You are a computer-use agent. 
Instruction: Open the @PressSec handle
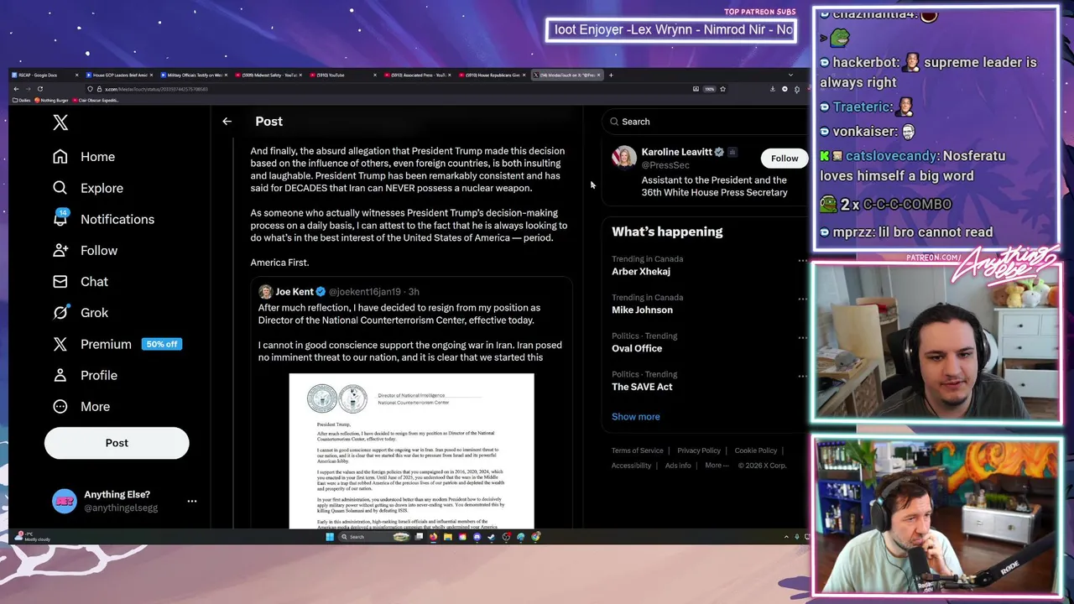click(665, 165)
